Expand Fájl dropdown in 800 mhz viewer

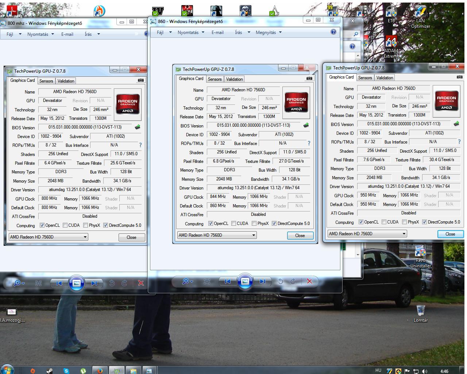click(20, 34)
